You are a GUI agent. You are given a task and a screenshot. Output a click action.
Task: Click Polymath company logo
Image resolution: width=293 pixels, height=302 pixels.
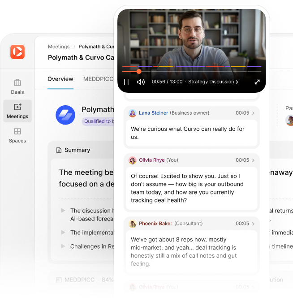(65, 115)
